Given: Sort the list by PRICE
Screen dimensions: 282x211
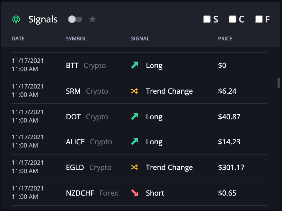Looking at the screenshot, I should point(225,38).
